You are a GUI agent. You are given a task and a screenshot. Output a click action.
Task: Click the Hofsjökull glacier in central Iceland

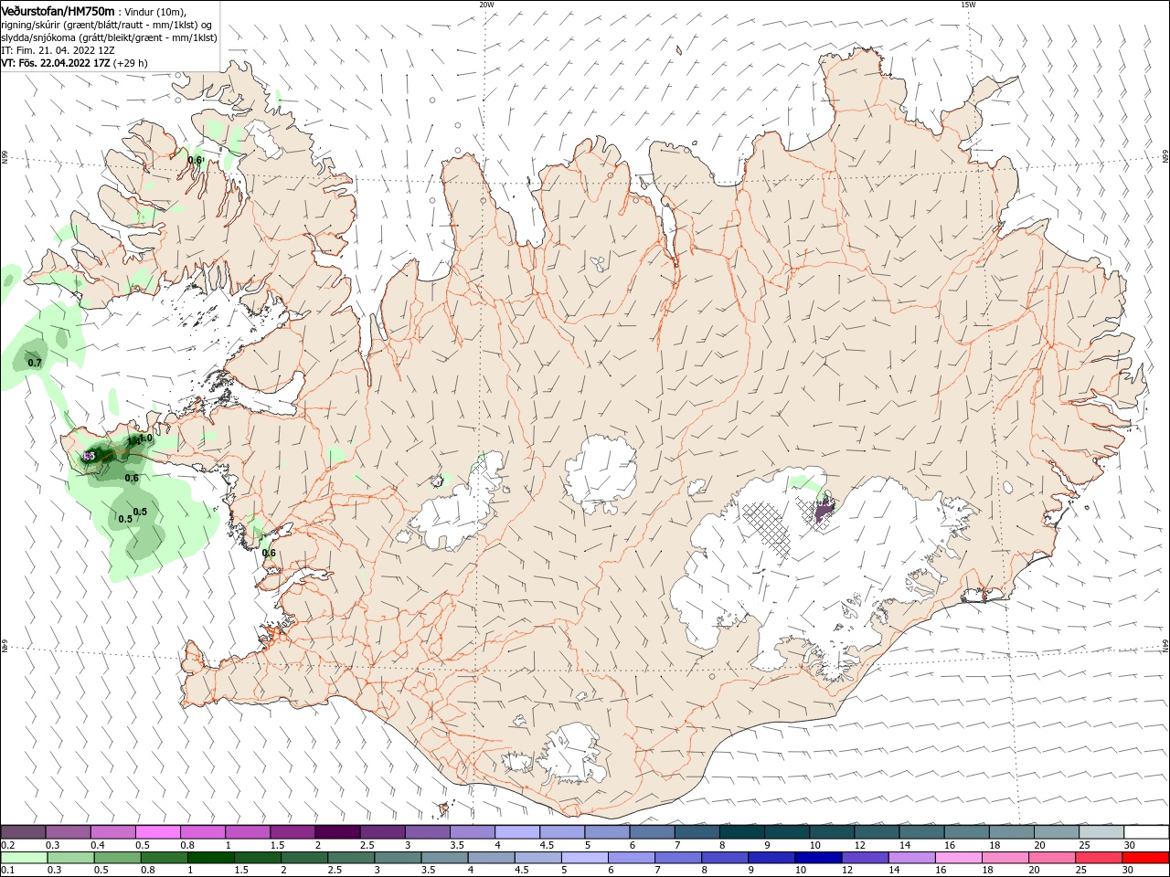click(601, 473)
